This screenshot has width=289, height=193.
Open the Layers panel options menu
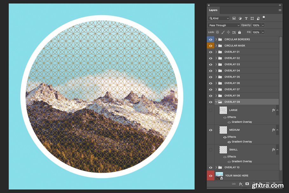280,10
